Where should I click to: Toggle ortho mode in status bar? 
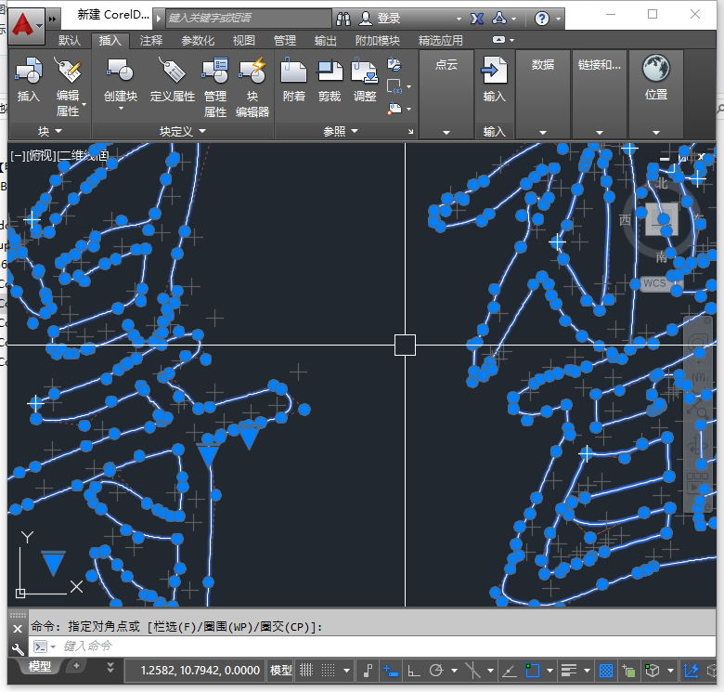(x=413, y=671)
